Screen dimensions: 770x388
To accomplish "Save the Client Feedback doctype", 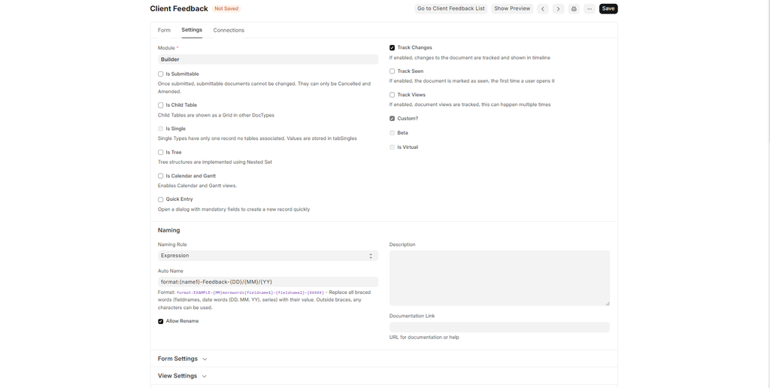I will pyautogui.click(x=608, y=9).
